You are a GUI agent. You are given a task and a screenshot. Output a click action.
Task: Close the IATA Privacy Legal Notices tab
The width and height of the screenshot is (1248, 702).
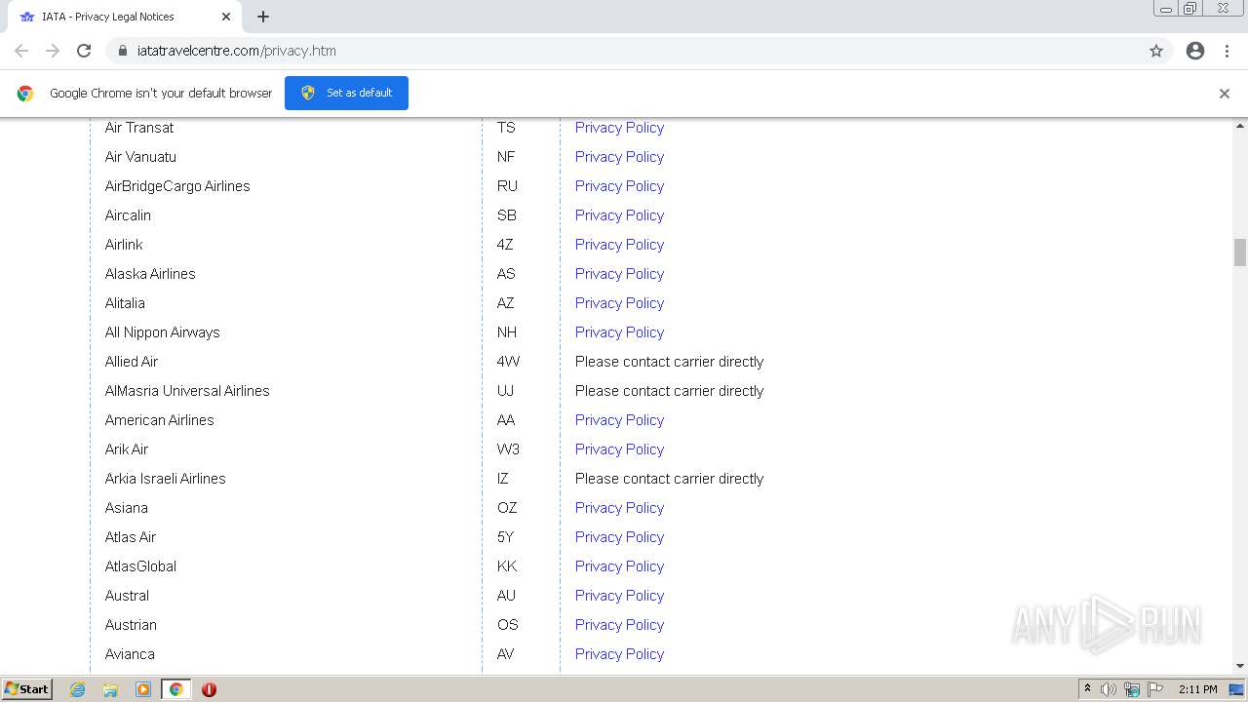point(226,17)
